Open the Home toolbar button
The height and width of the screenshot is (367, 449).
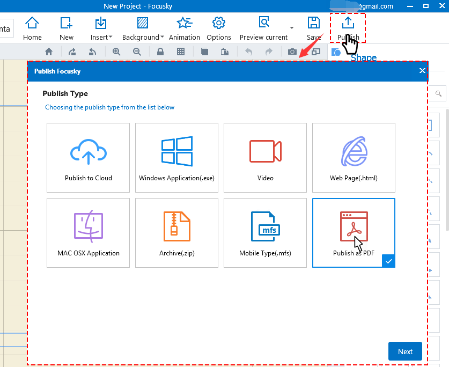coord(32,28)
